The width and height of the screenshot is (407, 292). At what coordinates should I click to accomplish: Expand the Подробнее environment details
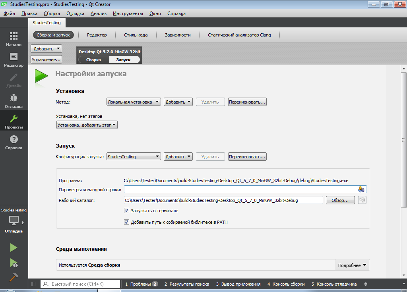point(352,265)
